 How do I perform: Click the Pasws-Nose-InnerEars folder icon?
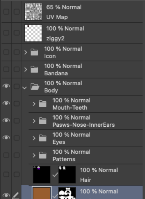point(42,121)
